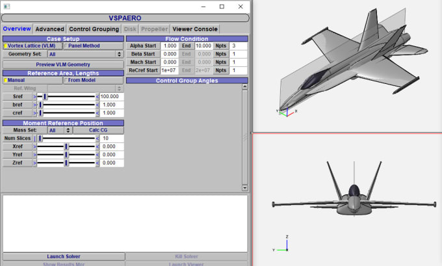The width and height of the screenshot is (442, 266).
Task: Click Alpha Npts button
Action: 221,46
